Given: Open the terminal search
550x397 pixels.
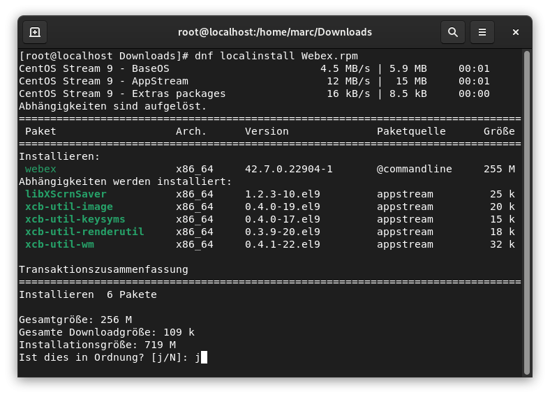Looking at the screenshot, I should point(453,32).
